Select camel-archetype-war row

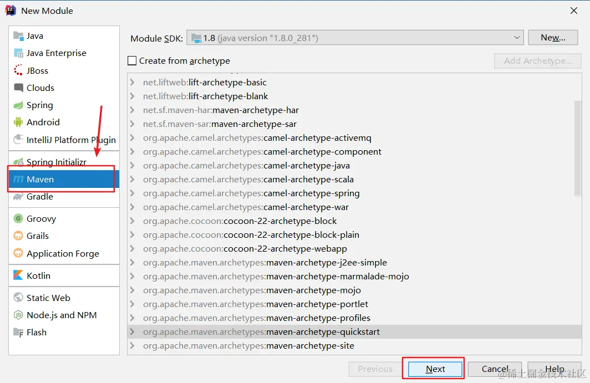(x=354, y=207)
